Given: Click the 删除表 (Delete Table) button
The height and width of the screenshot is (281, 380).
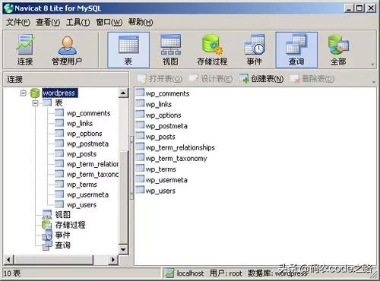Looking at the screenshot, I should pyautogui.click(x=312, y=79).
